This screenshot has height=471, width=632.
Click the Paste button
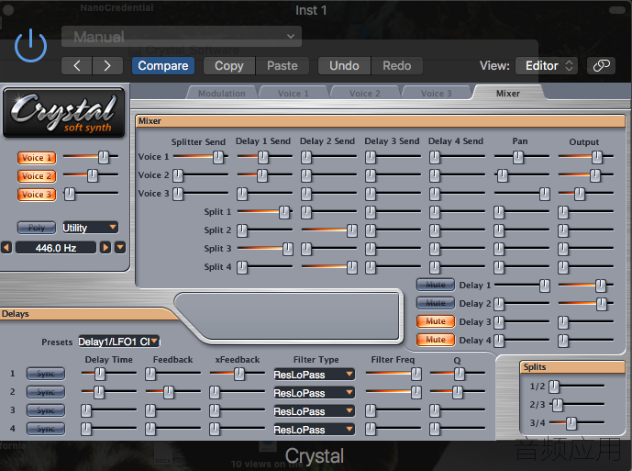pos(283,66)
